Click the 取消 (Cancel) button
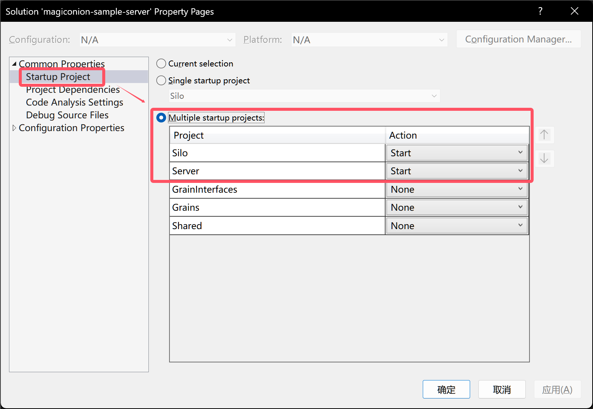 pos(502,389)
